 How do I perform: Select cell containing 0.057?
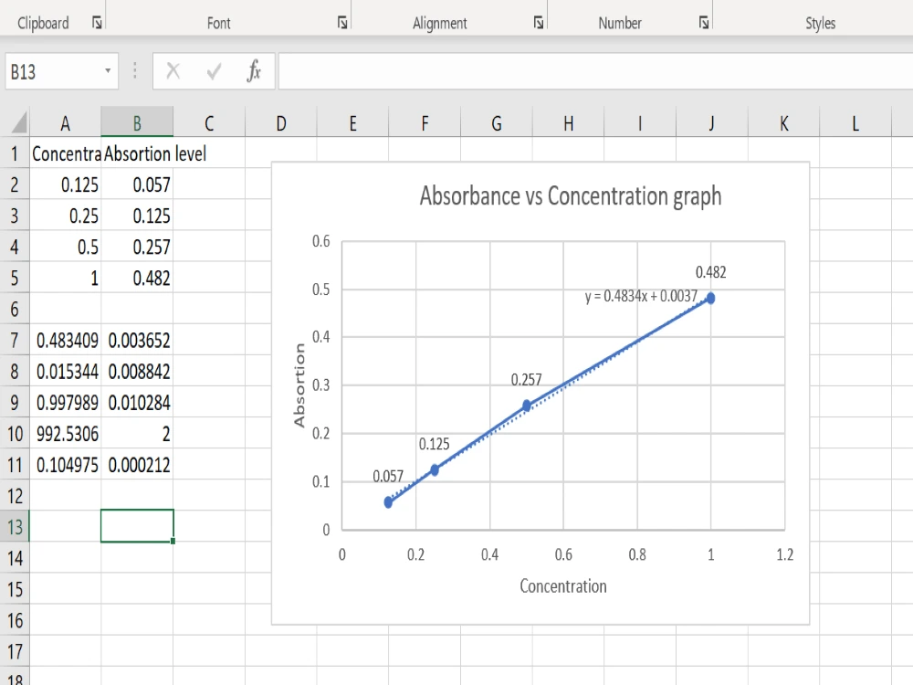[137, 184]
